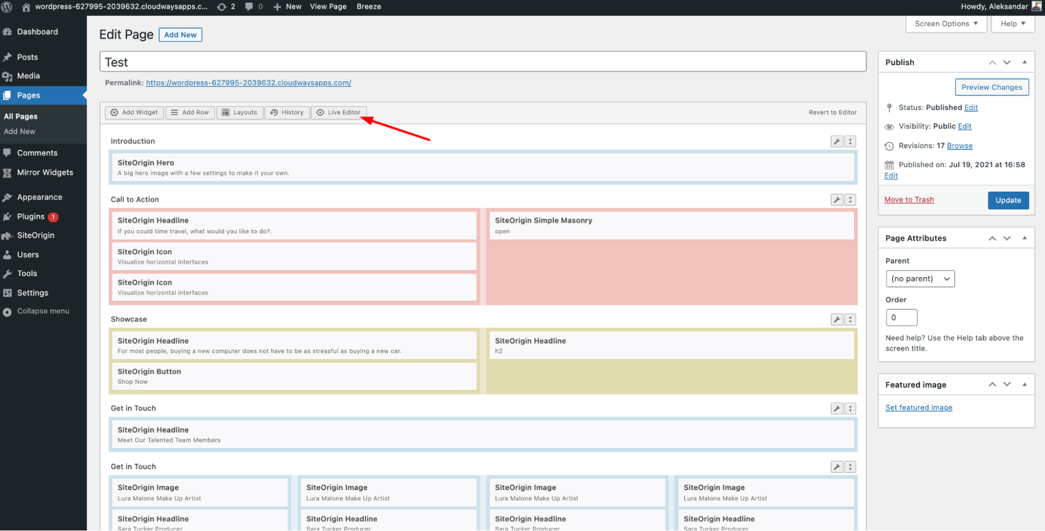
Task: Toggle the Publish panel collapse arrow
Action: [x=1025, y=62]
